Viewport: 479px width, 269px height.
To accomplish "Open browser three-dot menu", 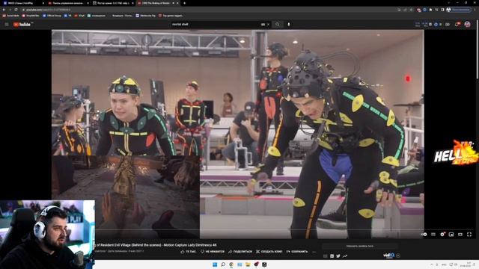I will (475, 10).
